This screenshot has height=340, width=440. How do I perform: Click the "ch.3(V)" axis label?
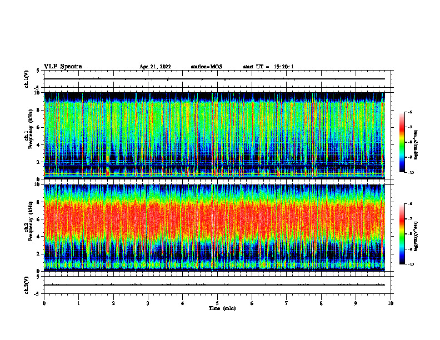(x=27, y=285)
